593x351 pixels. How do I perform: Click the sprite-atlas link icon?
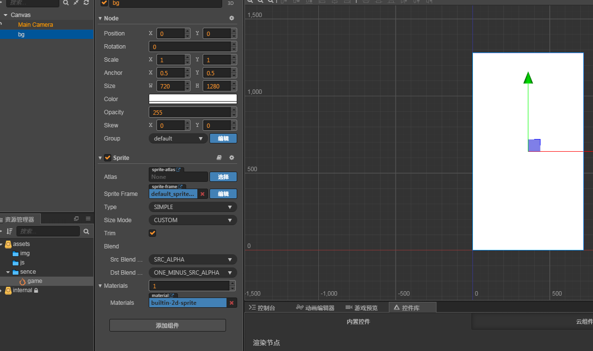pyautogui.click(x=178, y=170)
